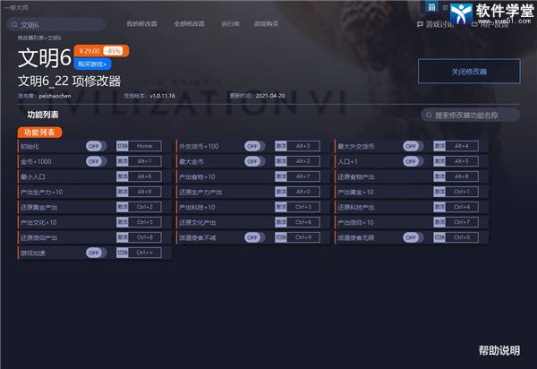The image size is (537, 369).
Task: Click 激活 for 产出食物+10
Action: point(281,176)
